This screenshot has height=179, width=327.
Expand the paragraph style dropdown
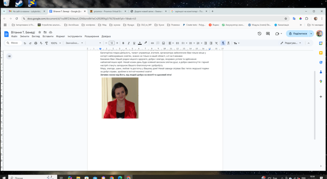pyautogui.click(x=74, y=43)
